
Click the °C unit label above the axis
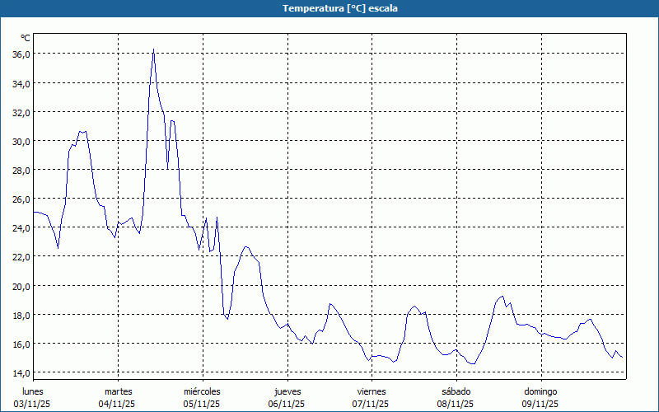click(x=26, y=38)
